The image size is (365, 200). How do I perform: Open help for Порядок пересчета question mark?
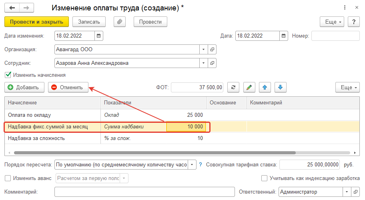pyautogui.click(x=201, y=165)
